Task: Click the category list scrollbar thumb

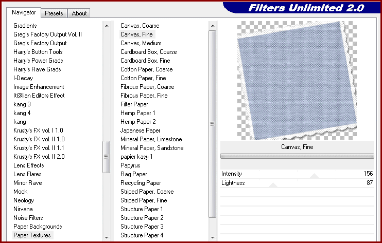Action: 106,157
